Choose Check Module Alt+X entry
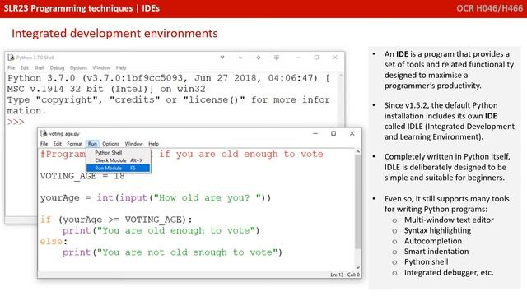Viewport: 527px width, 296px height. [119, 160]
